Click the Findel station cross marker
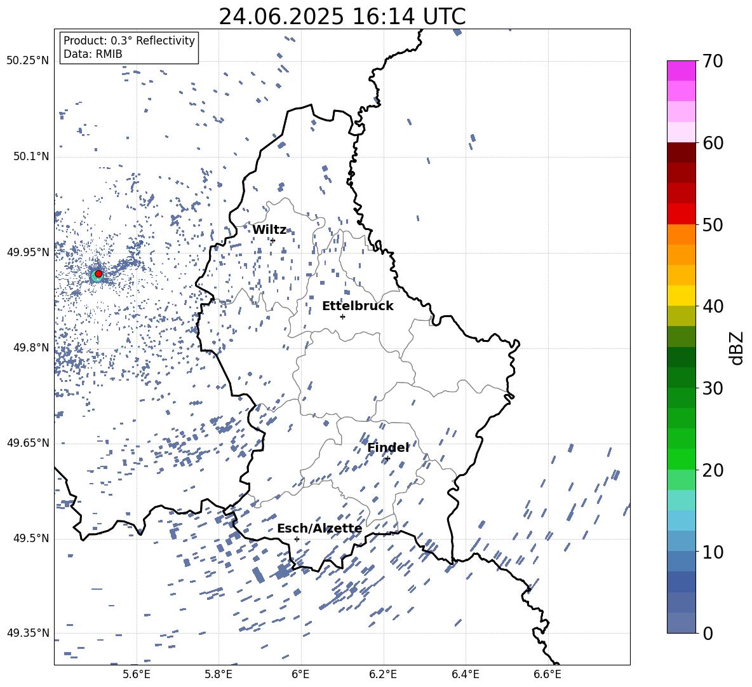752x687 pixels. [387, 459]
